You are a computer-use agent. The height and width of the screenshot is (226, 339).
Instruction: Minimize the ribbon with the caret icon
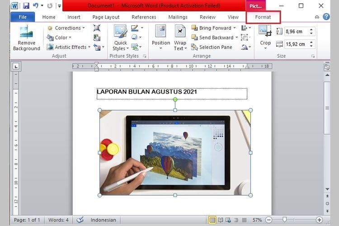coord(317,17)
